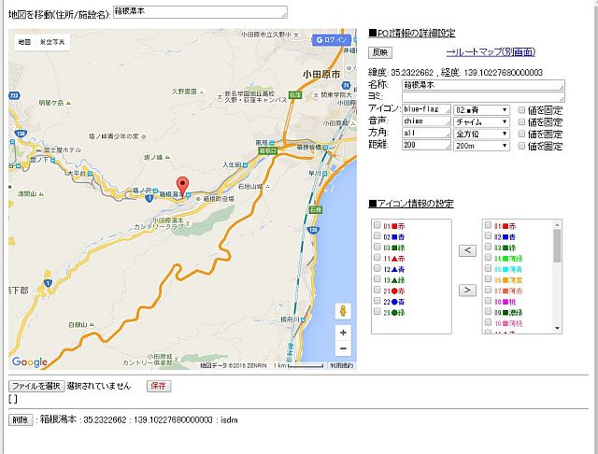Click the green 石橋 interchange sign
598x454 pixels.
315,209
